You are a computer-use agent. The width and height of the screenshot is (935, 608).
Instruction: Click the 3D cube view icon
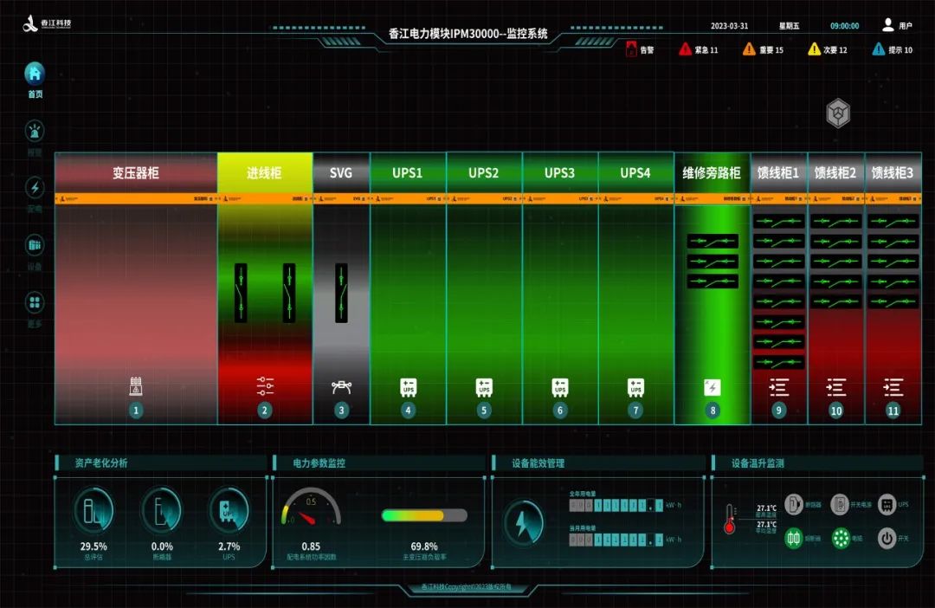point(837,112)
